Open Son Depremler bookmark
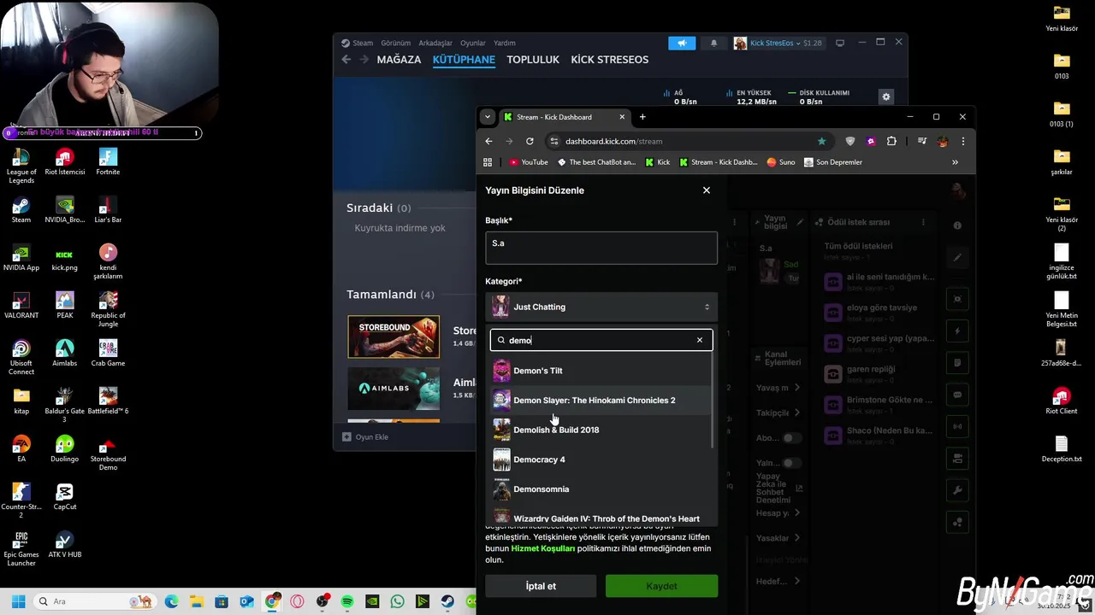Image resolution: width=1095 pixels, height=615 pixels. 833,162
